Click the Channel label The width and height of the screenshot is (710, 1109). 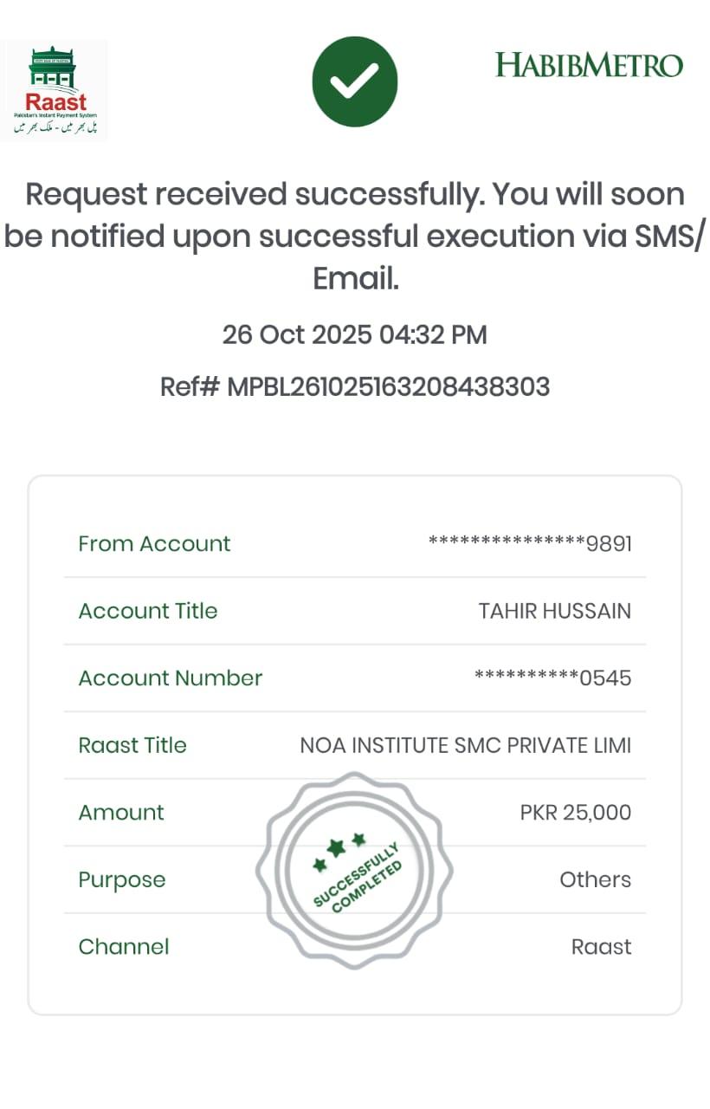(x=124, y=947)
